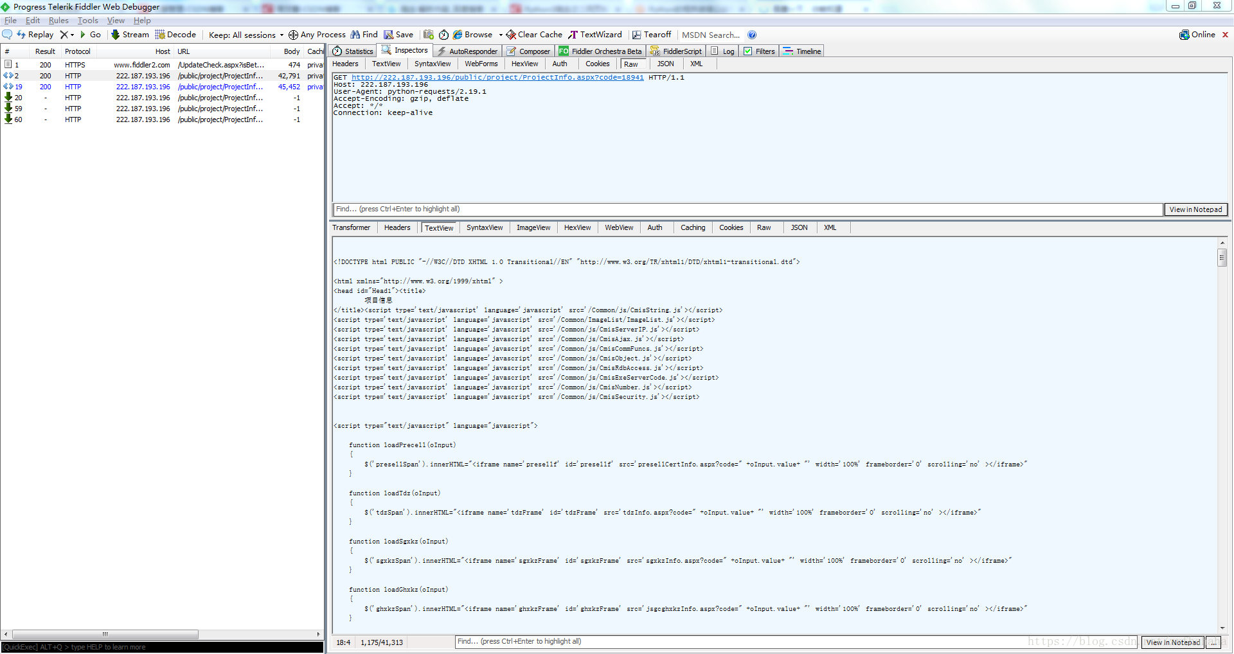Viewport: 1234px width, 654px height.
Task: Select session 1 www.fiddler2.com row
Action: tap(163, 65)
